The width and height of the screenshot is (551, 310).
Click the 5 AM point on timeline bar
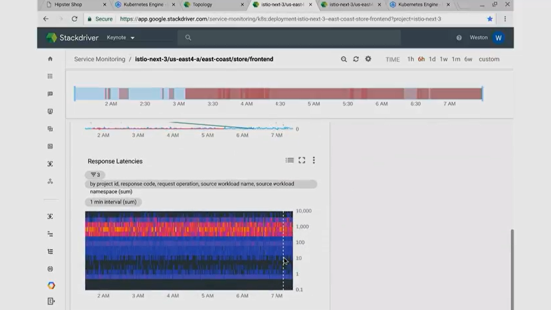click(314, 94)
